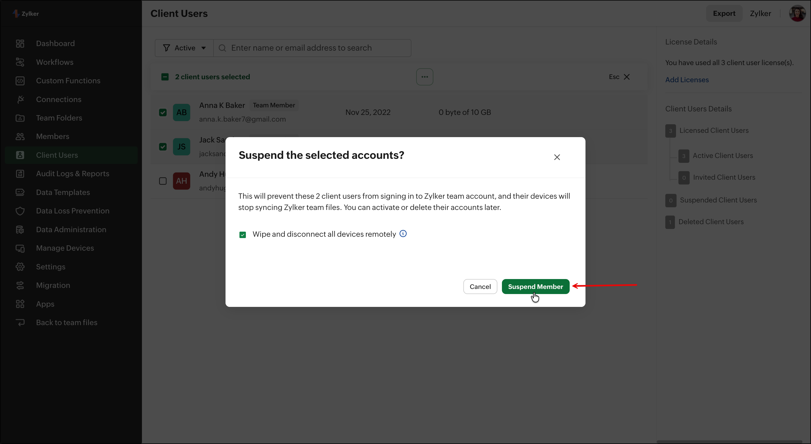Confirm with Suspend Member button

(535, 287)
